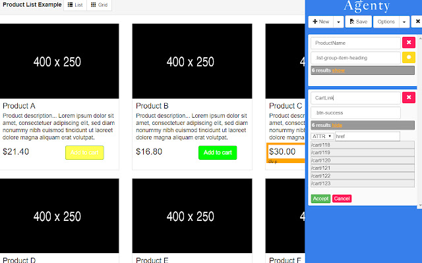The image size is (422, 263).
Task: Select the Product E heading
Action: (x=152, y=260)
